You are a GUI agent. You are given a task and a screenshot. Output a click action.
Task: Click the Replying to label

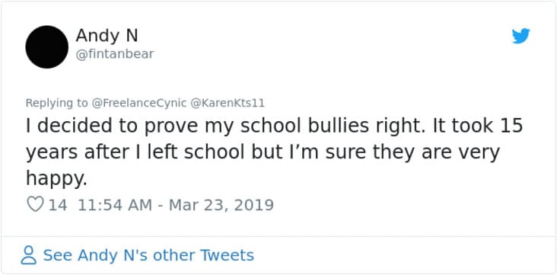(56, 103)
